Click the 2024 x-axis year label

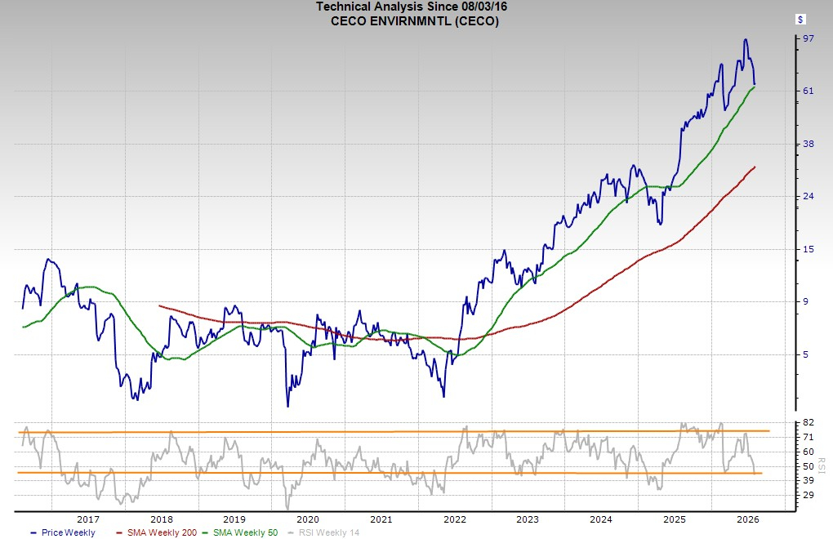[601, 519]
